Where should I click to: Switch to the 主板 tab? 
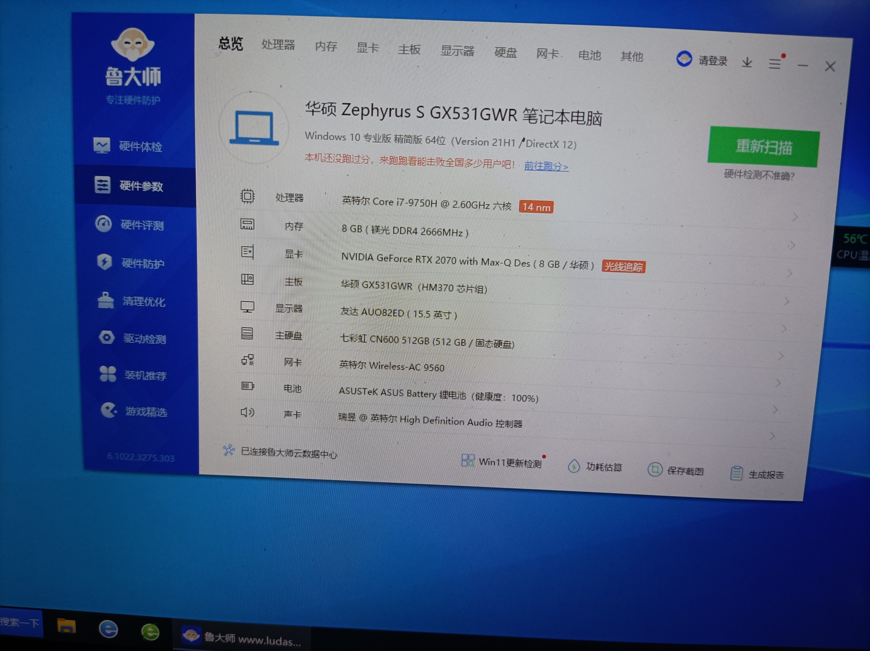point(409,49)
